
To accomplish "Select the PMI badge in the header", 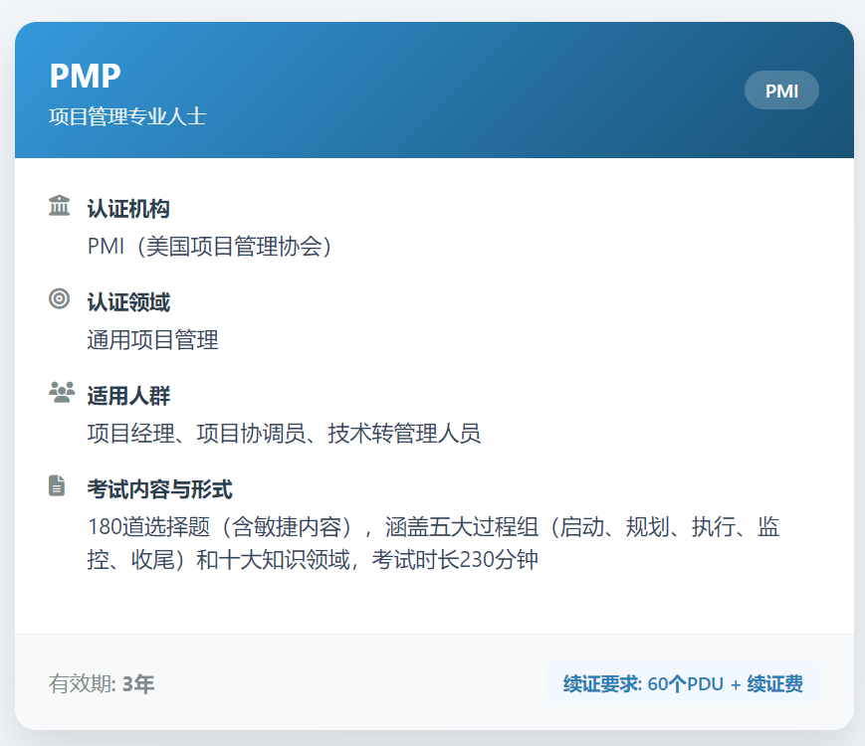I will 781,91.
